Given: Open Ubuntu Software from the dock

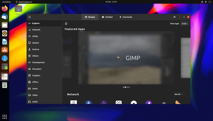Looking at the screenshot, I should (5, 50).
